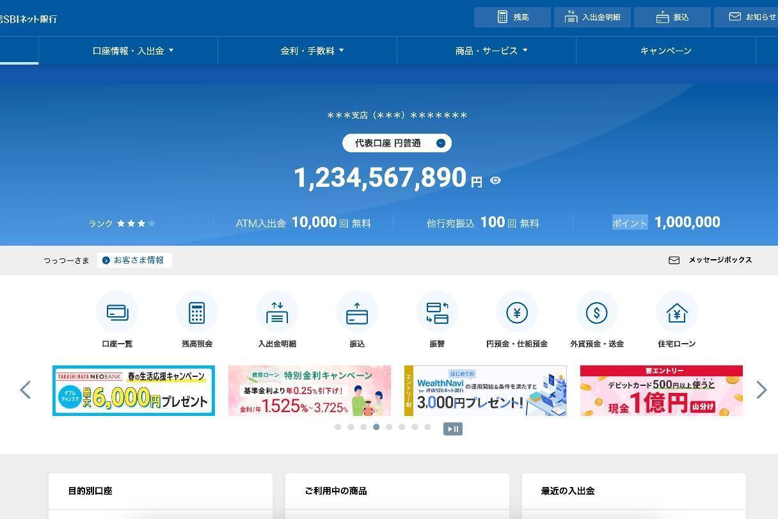Screen dimensions: 778x519
Task: Open 住宅ローン house icon
Action: pyautogui.click(x=677, y=312)
